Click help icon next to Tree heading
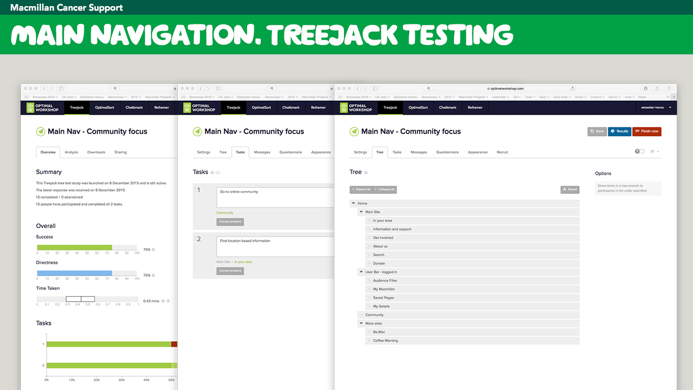Screen dimensions: 693x390 [366, 173]
